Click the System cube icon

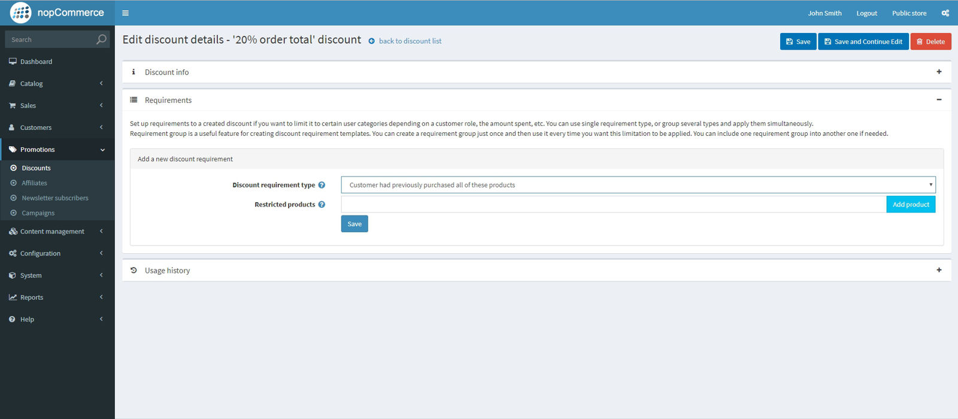point(13,275)
